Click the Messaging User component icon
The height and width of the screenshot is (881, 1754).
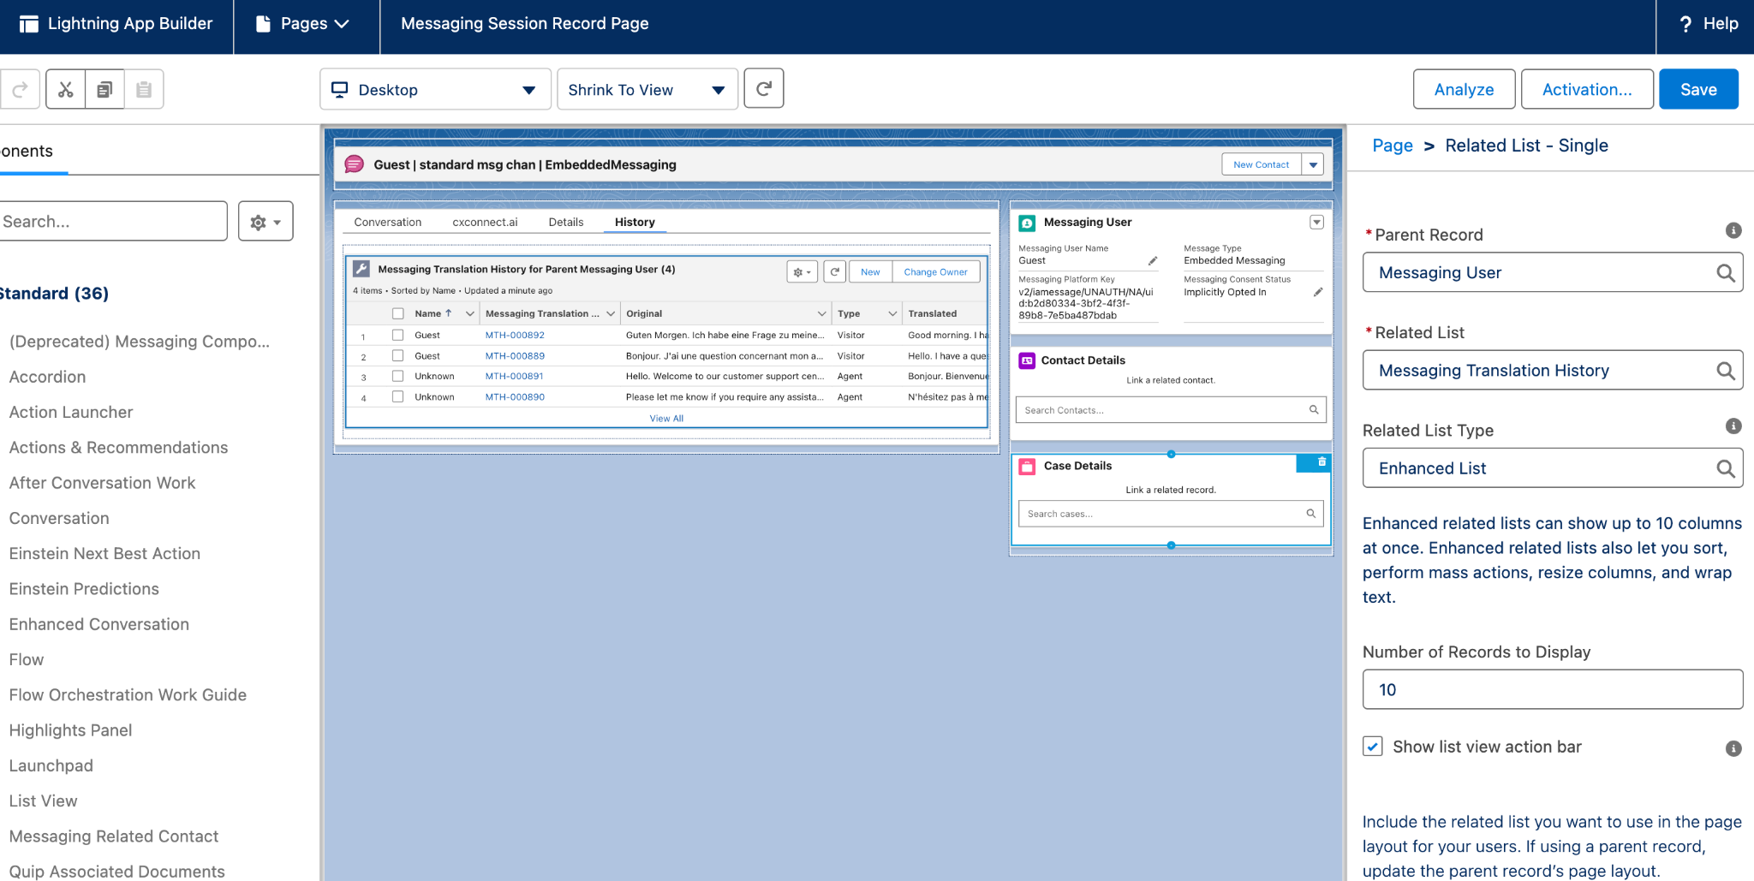(x=1027, y=223)
